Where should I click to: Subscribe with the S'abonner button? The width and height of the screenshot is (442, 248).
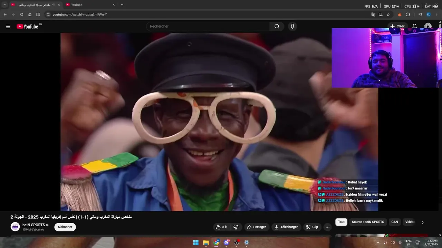point(65,227)
